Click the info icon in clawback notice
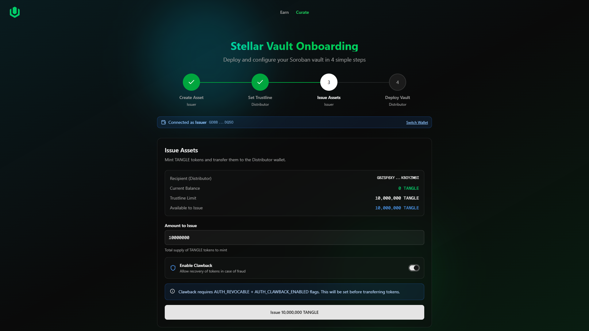Screen dimensions: 589x331 (x=172, y=291)
